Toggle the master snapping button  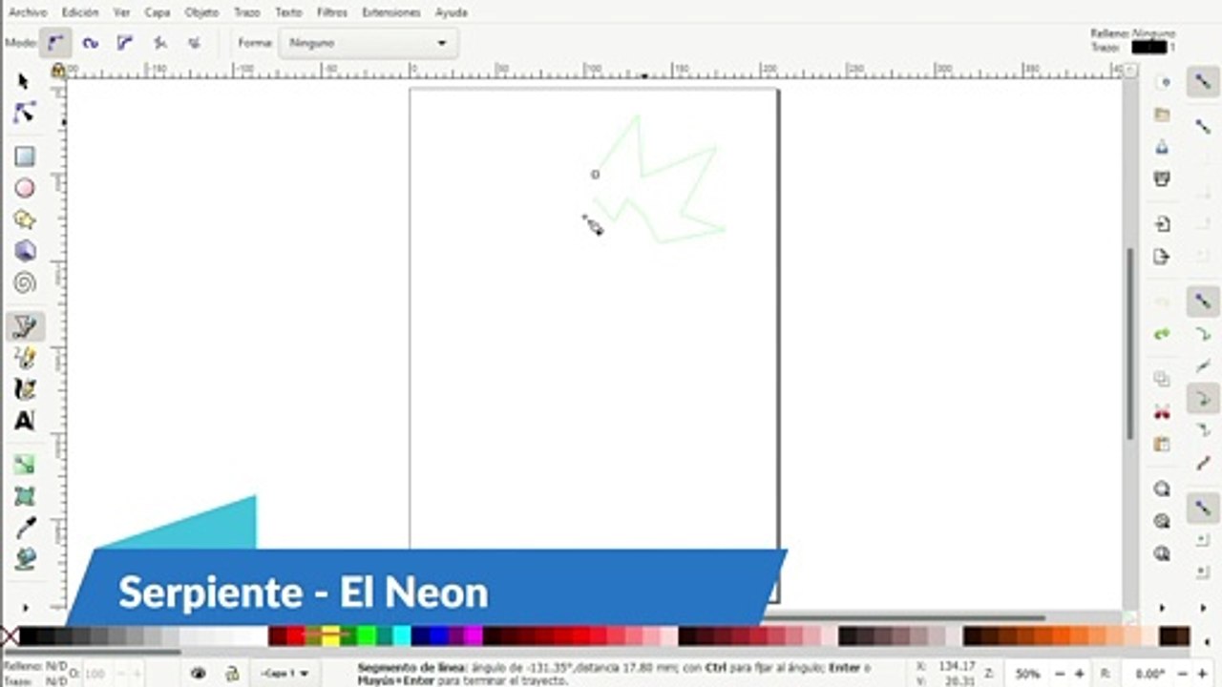click(x=1203, y=82)
